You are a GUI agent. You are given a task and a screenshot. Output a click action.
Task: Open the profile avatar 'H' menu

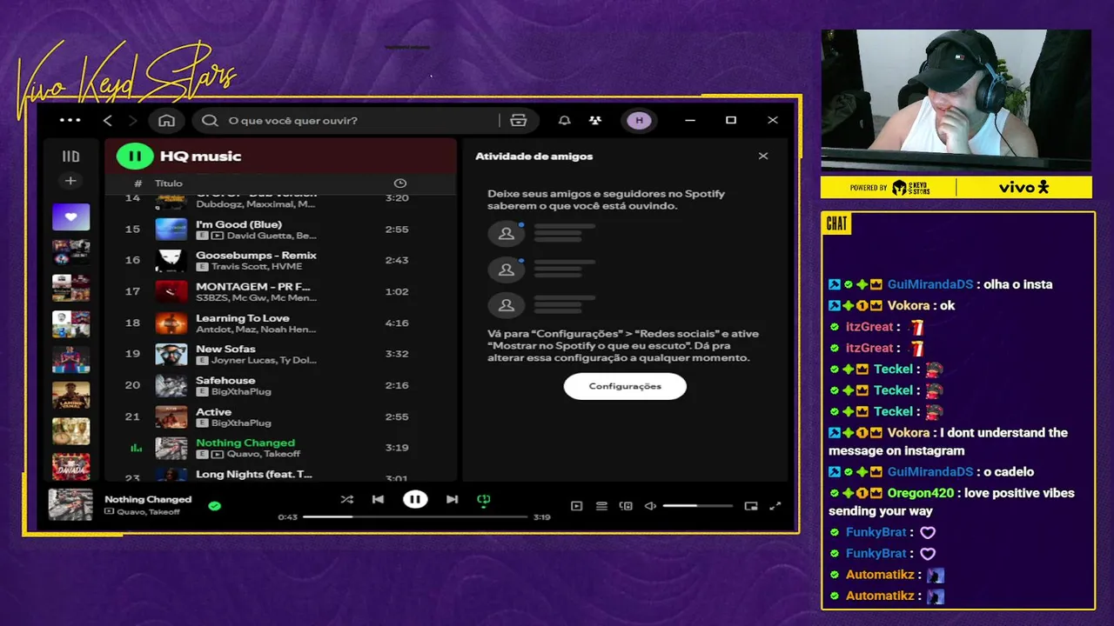pyautogui.click(x=640, y=120)
